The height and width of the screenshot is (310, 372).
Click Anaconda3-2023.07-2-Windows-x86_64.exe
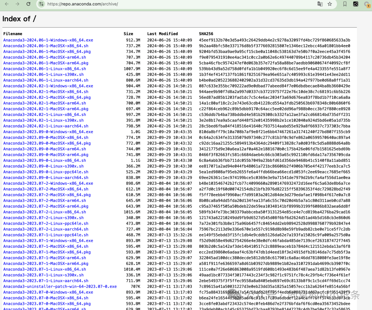(48, 183)
